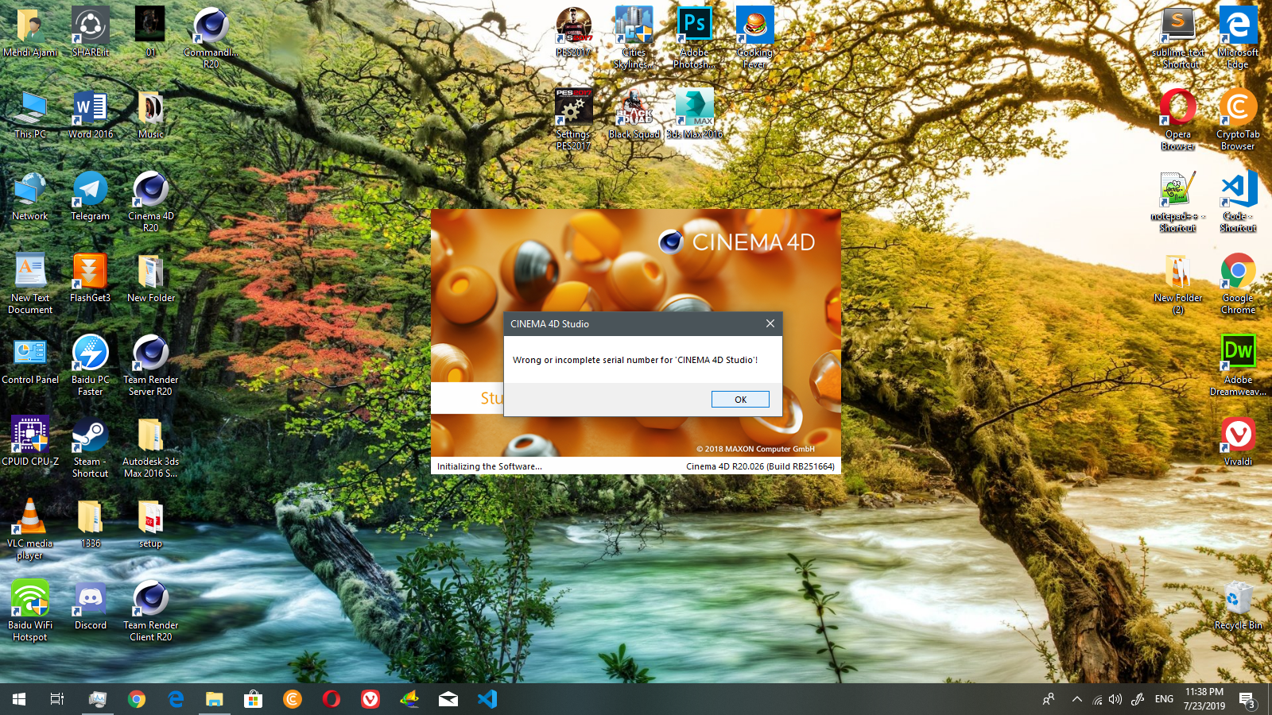Select the Google Chrome desktop icon
This screenshot has width=1272, height=715.
pyautogui.click(x=1238, y=283)
